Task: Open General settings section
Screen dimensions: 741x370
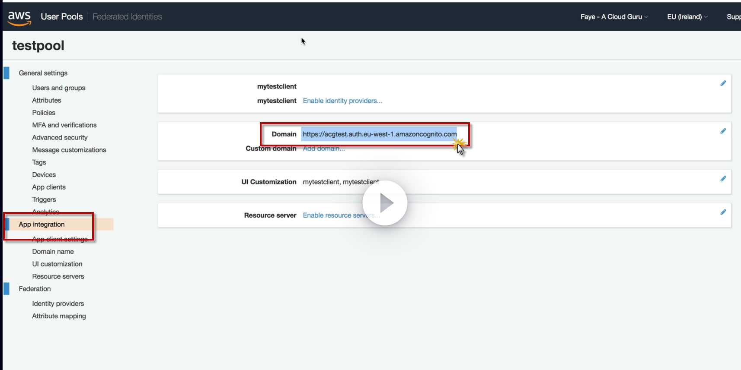Action: click(x=43, y=73)
